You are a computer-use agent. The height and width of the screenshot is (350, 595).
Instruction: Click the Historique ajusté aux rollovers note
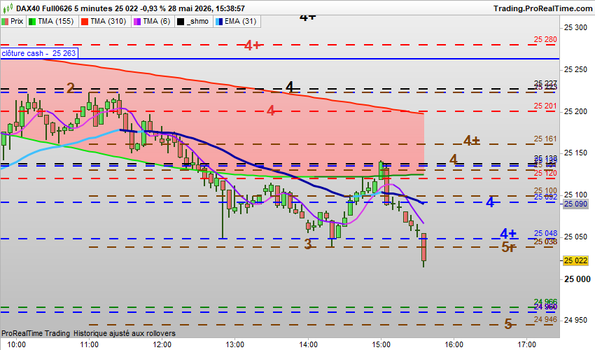pos(125,333)
